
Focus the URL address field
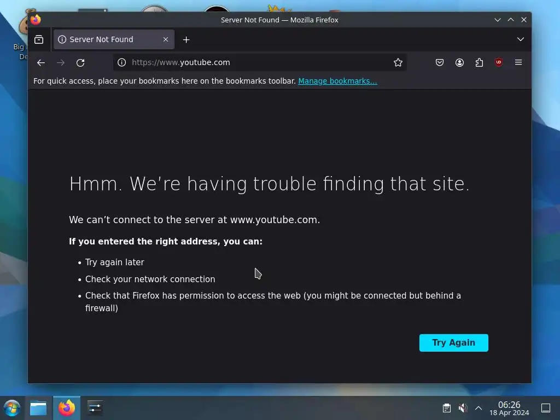[259, 62]
